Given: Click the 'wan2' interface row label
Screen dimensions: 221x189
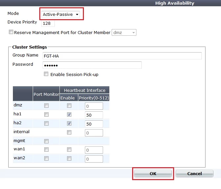Looking at the screenshot, I should coord(19,158).
